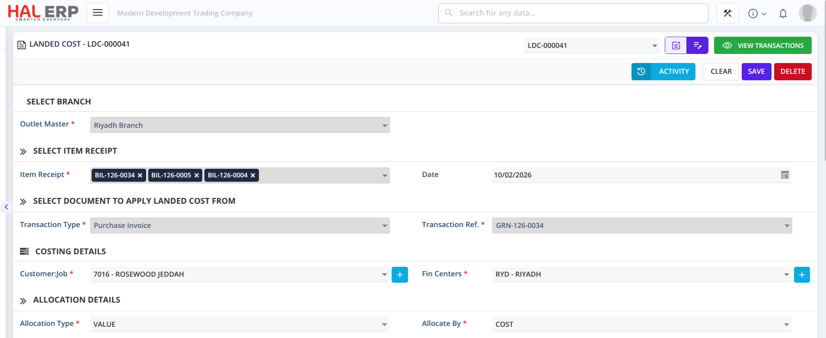Open the Allocation Type dropdown
Viewport: 826px width, 338px height.
click(384, 325)
